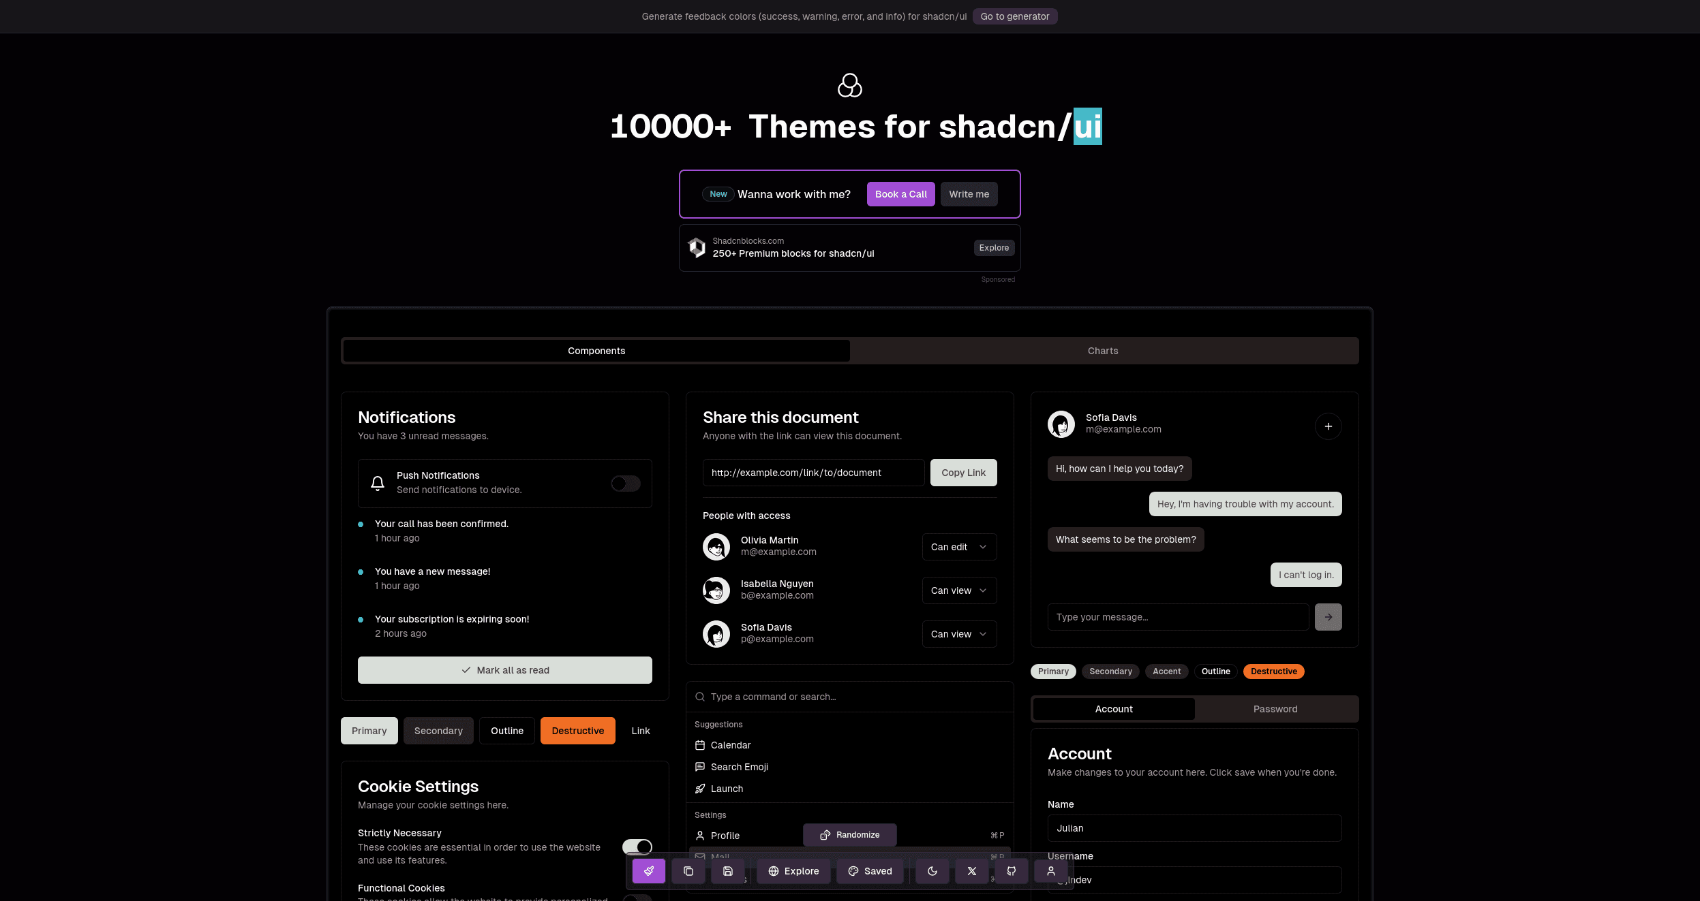Click the save floppy disk icon
The height and width of the screenshot is (901, 1700).
[x=727, y=871]
